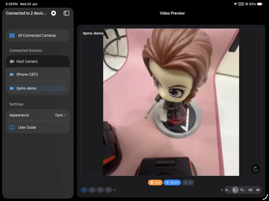269x201 pixels.
Task: Click the 93% battery percentage text
Action: coord(253,4)
